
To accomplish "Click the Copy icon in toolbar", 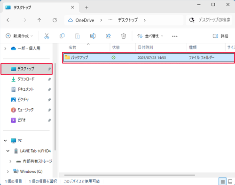I will [62, 36].
